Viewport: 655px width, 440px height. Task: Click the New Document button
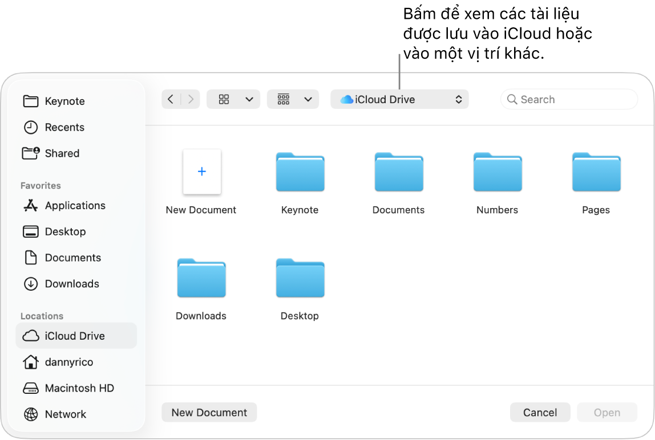(209, 412)
